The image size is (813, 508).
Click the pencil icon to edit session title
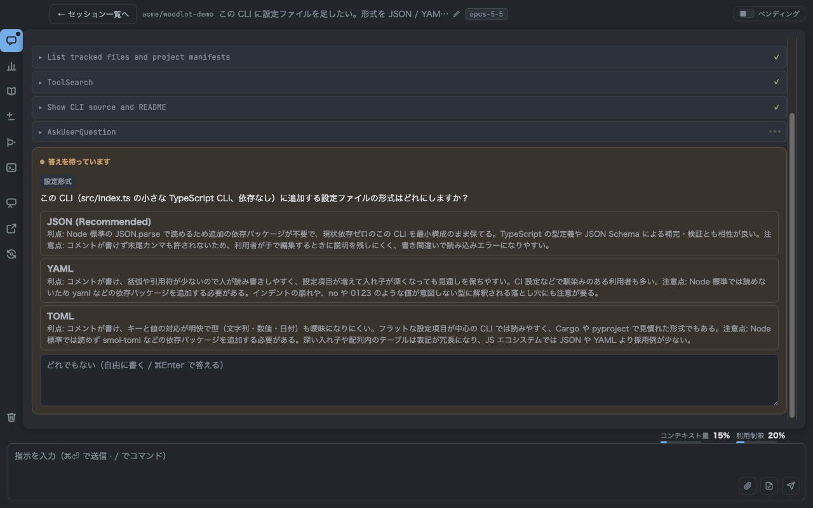tap(457, 14)
